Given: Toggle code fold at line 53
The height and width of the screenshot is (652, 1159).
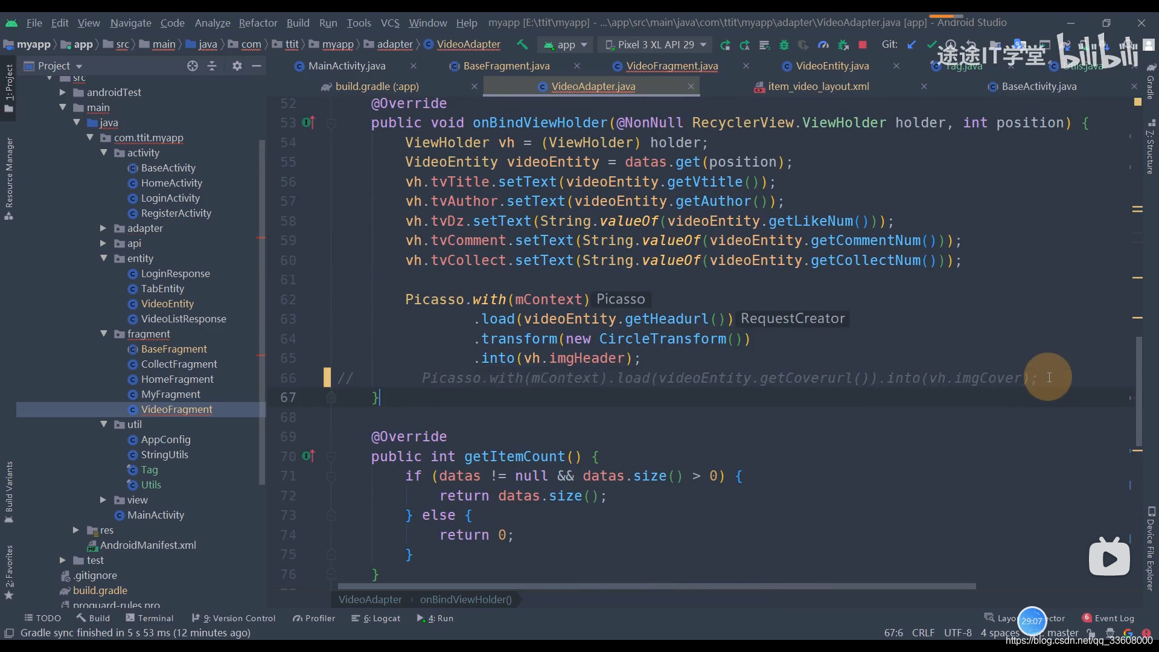Looking at the screenshot, I should click(331, 123).
